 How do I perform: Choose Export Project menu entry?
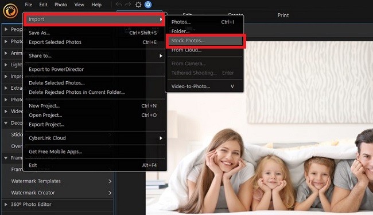pyautogui.click(x=95, y=125)
